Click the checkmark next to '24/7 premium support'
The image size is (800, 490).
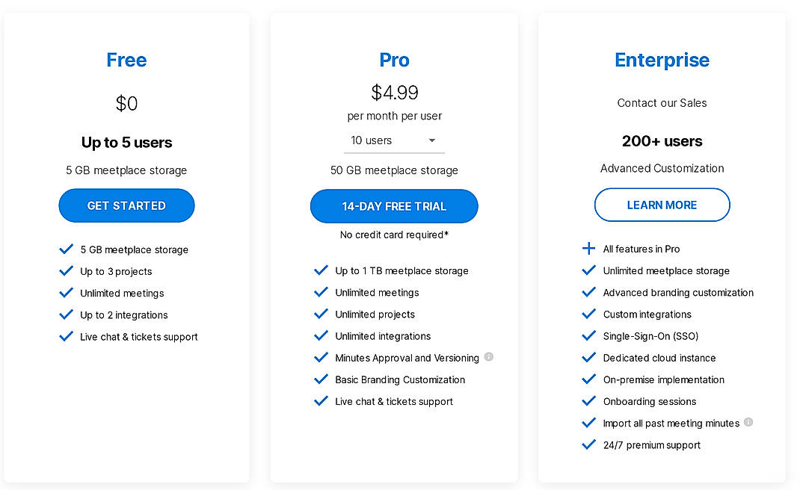click(x=588, y=444)
